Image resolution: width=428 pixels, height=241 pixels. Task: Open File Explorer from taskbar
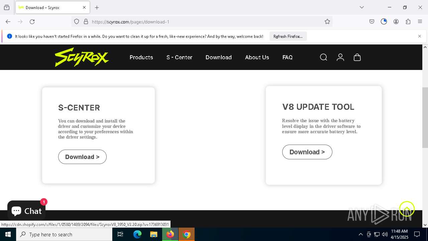click(153, 234)
